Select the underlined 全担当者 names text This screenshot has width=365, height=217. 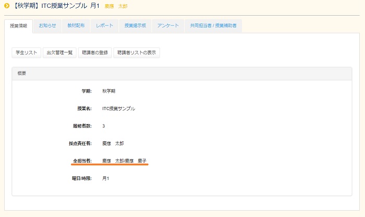click(124, 161)
